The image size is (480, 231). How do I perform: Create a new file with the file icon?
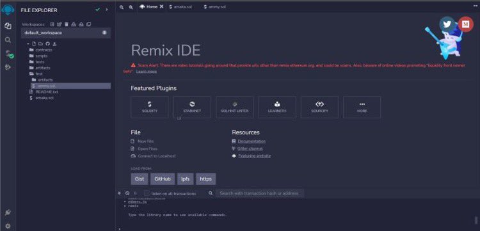point(35,44)
